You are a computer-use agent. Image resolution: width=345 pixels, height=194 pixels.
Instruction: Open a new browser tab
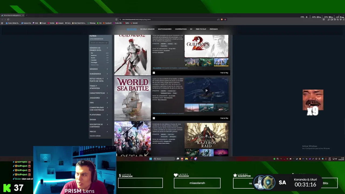[x=27, y=15]
